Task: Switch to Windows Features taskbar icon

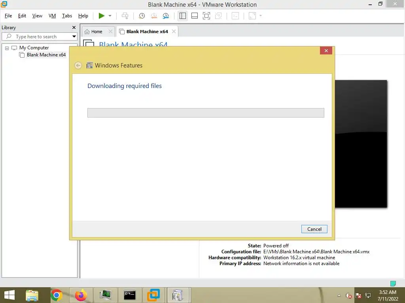Action: 178,295
